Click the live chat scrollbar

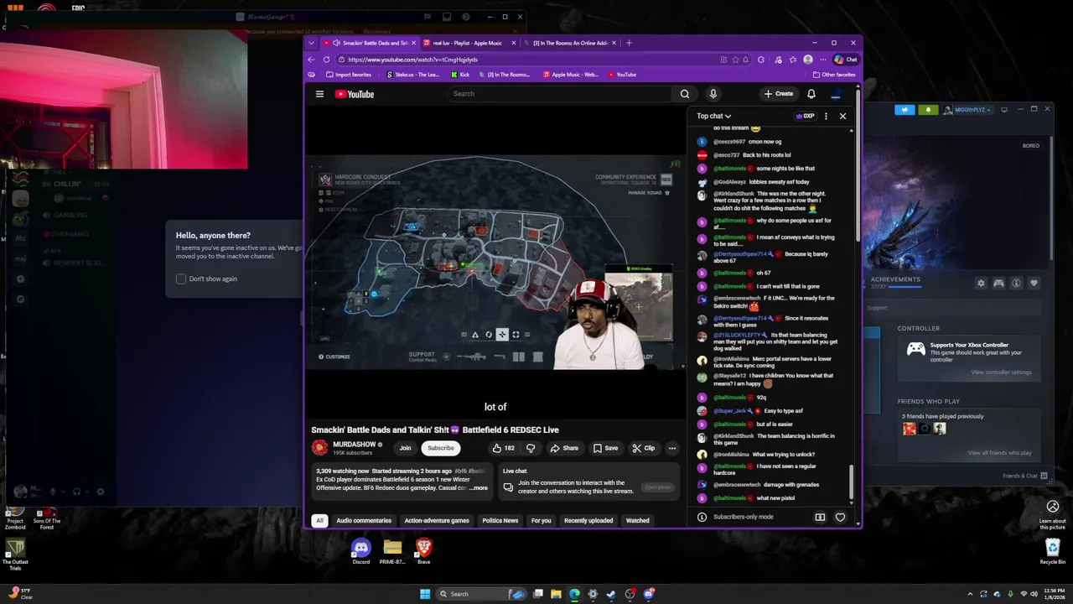853,482
